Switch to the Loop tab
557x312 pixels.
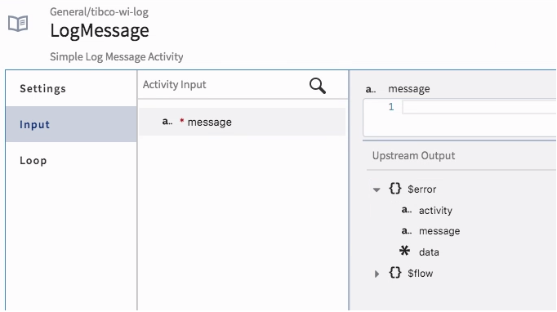33,160
